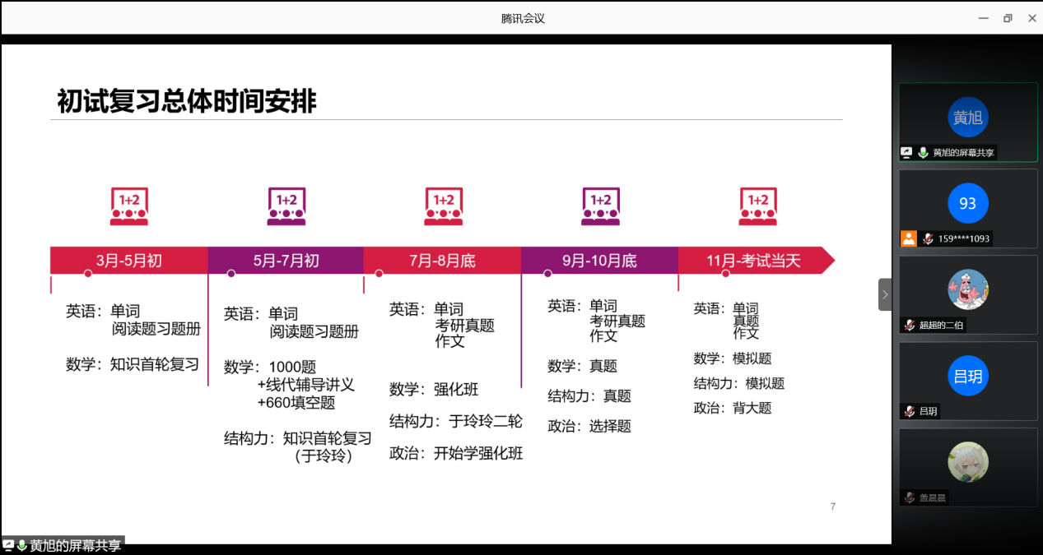The width and height of the screenshot is (1043, 555).
Task: Click the muted mic icon beside 159****1093
Action: tap(927, 239)
